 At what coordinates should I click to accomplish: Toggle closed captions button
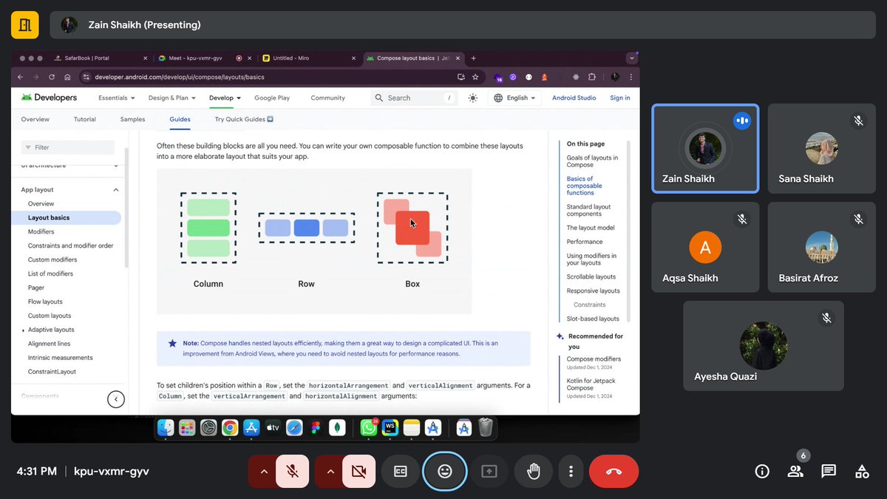tap(401, 471)
